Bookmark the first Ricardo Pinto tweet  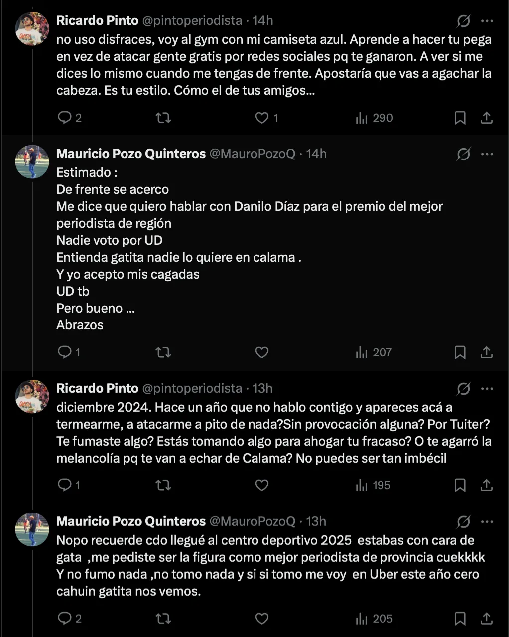click(x=460, y=118)
